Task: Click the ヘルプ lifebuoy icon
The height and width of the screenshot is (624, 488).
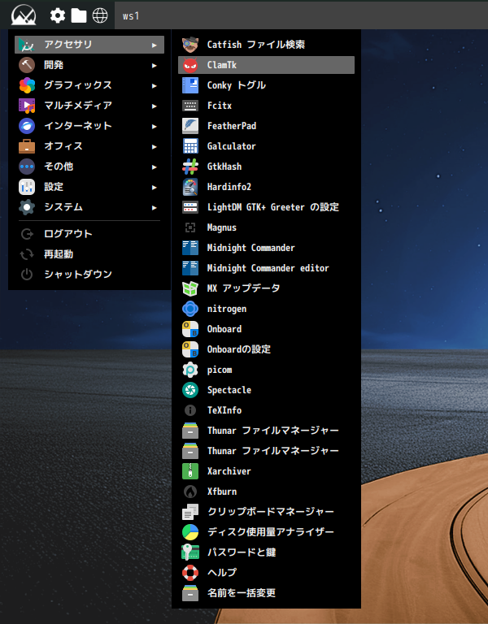Action: pyautogui.click(x=190, y=573)
